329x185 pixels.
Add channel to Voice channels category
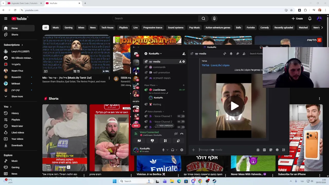point(184,112)
